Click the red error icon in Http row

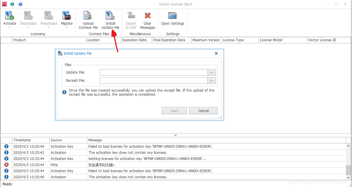pyautogui.click(x=6, y=165)
